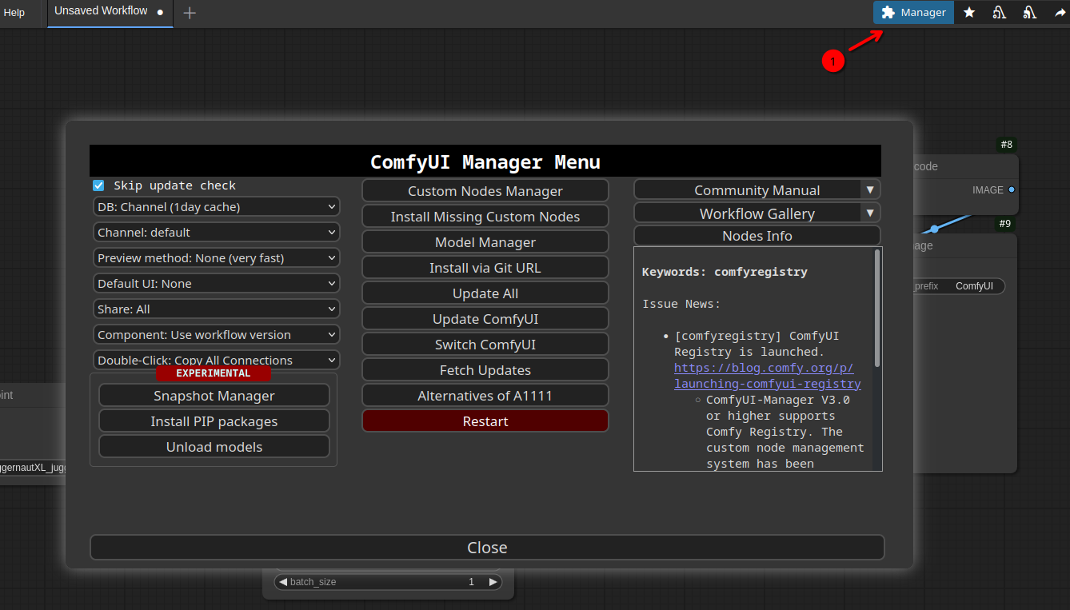Select the Unsaved Workflow tab

pyautogui.click(x=110, y=12)
